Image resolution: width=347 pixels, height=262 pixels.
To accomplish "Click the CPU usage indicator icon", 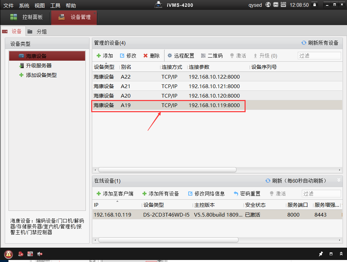I will point(276,5).
